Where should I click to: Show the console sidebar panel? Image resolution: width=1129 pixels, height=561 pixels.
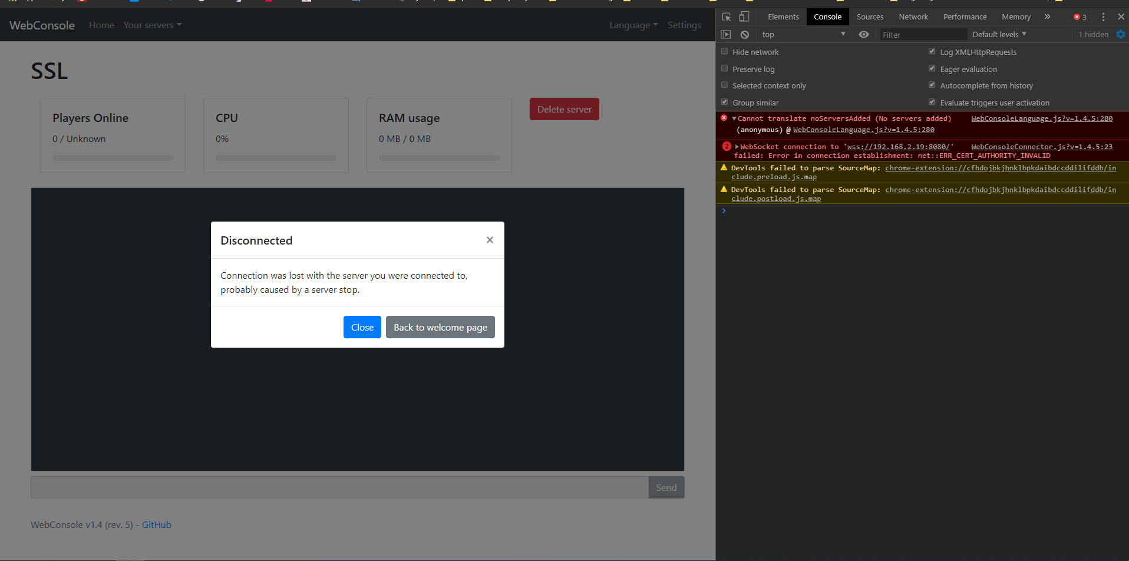725,34
